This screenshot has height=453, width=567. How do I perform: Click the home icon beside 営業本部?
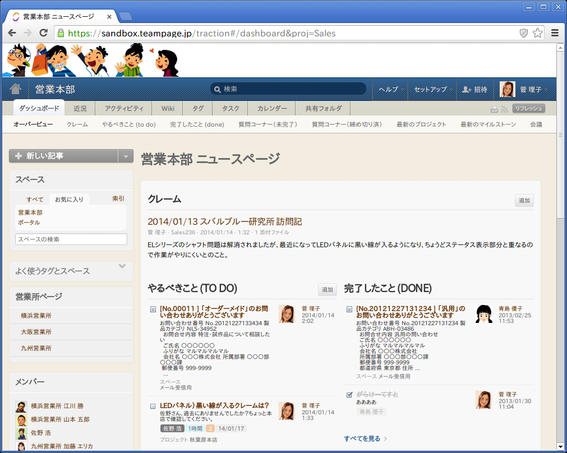(16, 89)
